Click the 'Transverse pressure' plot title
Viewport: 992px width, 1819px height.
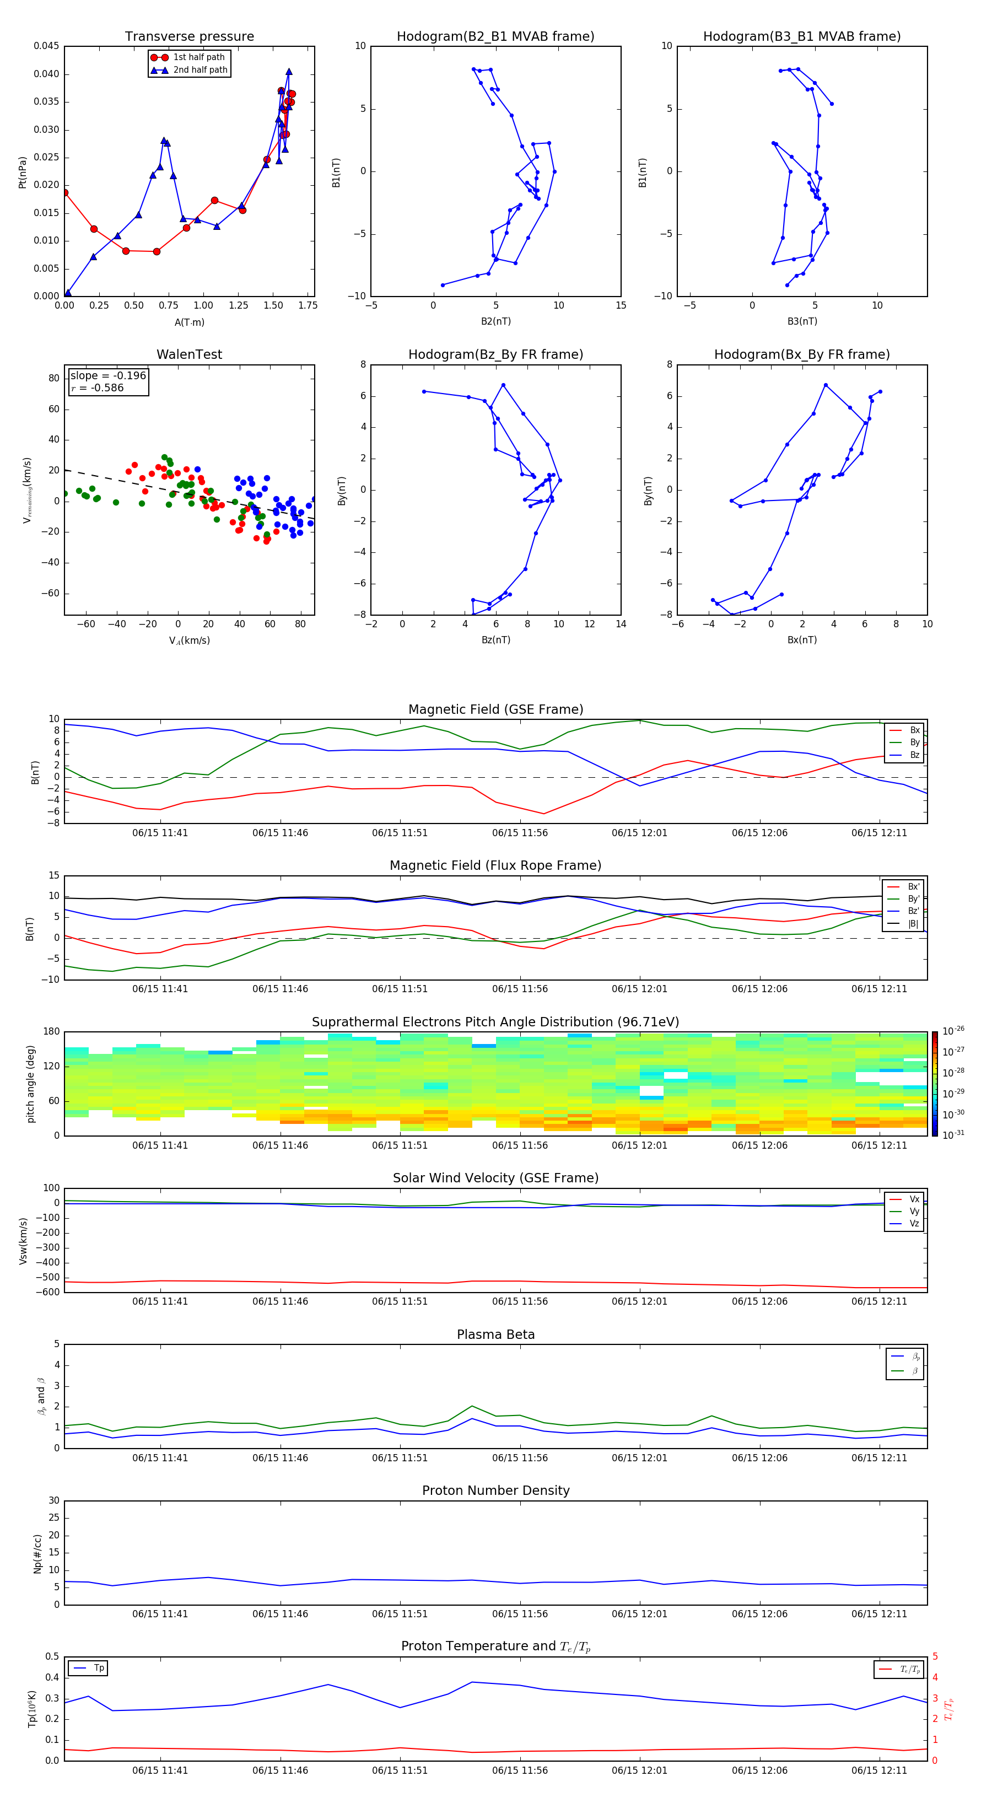click(189, 37)
